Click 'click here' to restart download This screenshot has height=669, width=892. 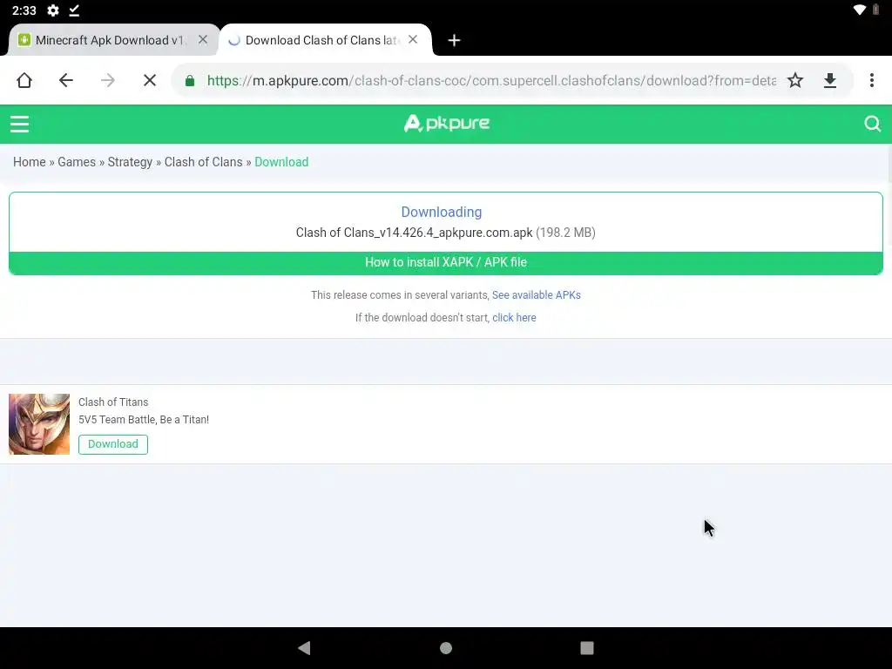click(x=514, y=318)
